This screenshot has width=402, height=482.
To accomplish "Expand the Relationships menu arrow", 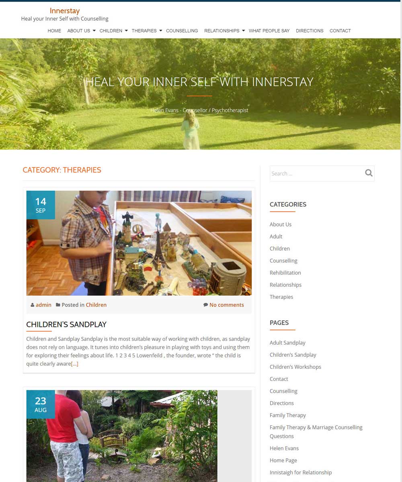I will pyautogui.click(x=243, y=31).
